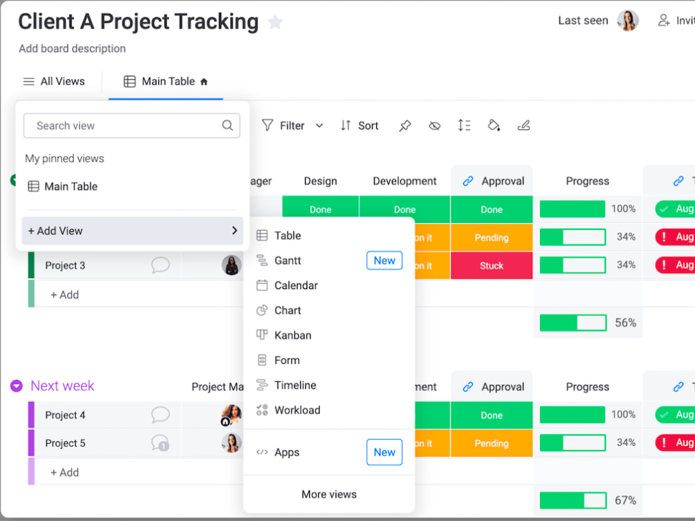Open Project 4 row
Screen dimensions: 695x521
[65, 415]
